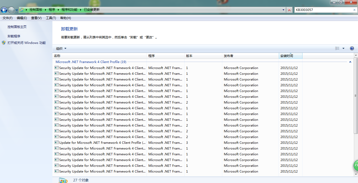Open help with the blue question icon

352,48
